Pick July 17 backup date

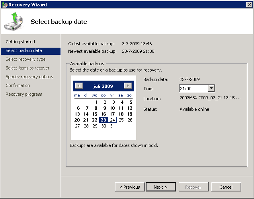pos(113,114)
